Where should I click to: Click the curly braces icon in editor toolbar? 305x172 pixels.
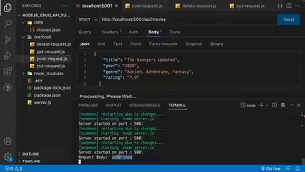coord(280,6)
